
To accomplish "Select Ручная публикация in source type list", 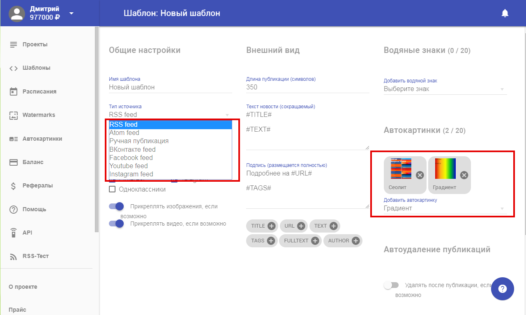I will pyautogui.click(x=139, y=141).
